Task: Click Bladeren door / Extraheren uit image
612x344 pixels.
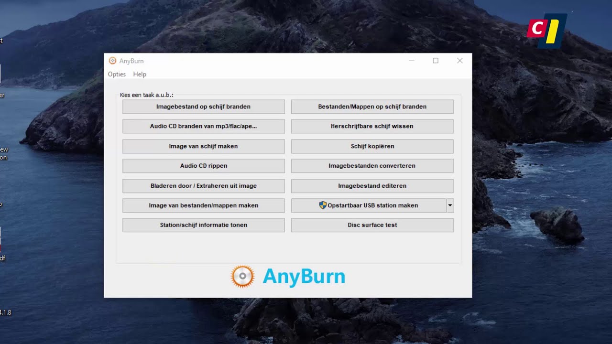Action: pyautogui.click(x=204, y=186)
